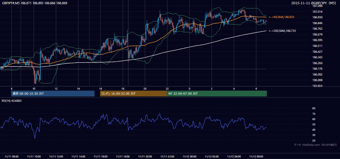340x159 pixels.
Task: Click the 11/12 00:00 bottom time label
Action: click(189, 157)
